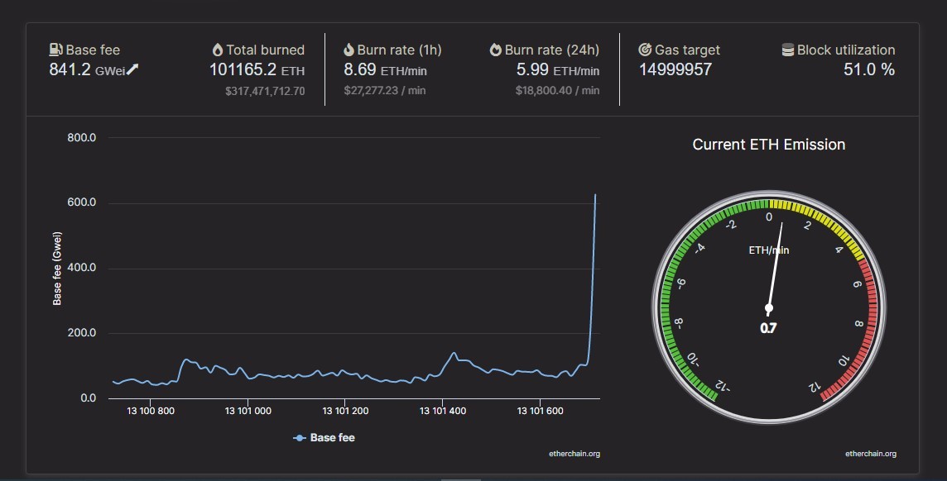Click the droplet icon beside Total burned

pos(218,50)
